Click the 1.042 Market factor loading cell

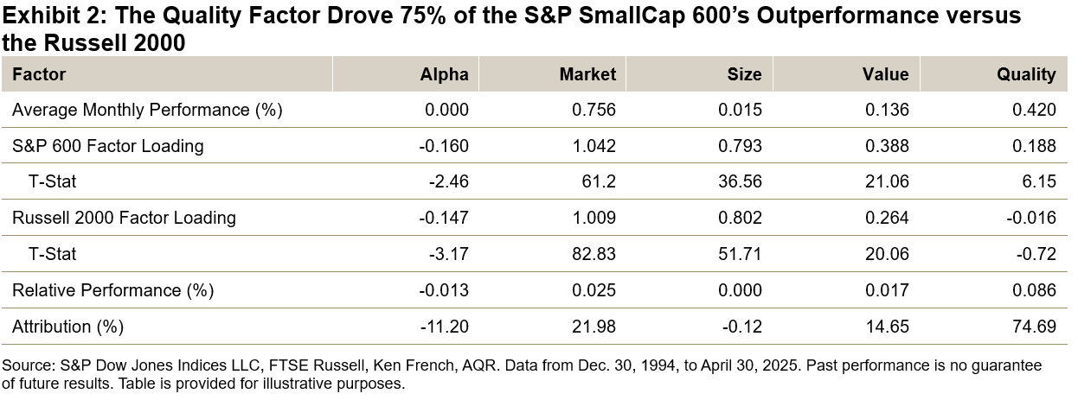pos(595,146)
